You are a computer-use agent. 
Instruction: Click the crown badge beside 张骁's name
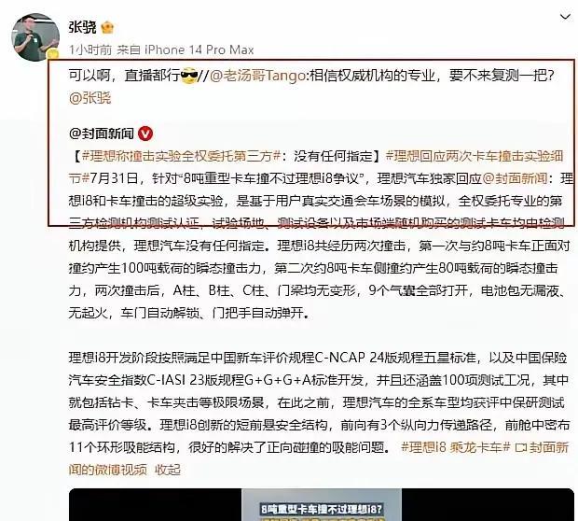[107, 28]
